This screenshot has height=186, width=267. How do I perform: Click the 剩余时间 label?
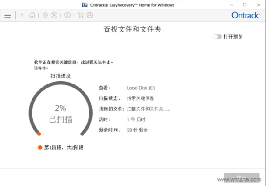(x=110, y=130)
